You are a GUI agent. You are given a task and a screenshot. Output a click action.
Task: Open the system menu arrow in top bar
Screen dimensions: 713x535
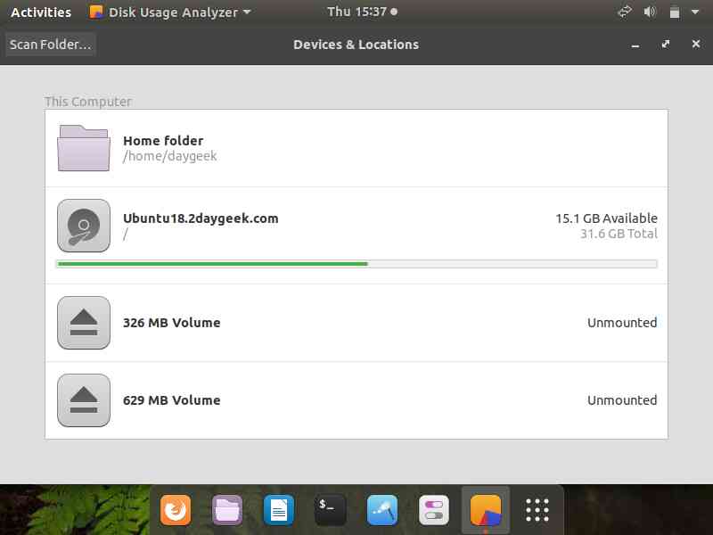(x=695, y=12)
